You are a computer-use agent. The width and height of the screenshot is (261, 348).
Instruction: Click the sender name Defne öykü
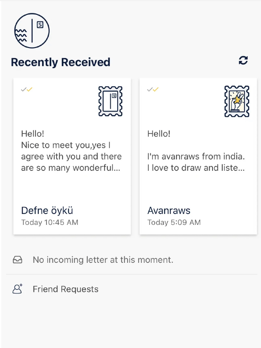point(47,210)
